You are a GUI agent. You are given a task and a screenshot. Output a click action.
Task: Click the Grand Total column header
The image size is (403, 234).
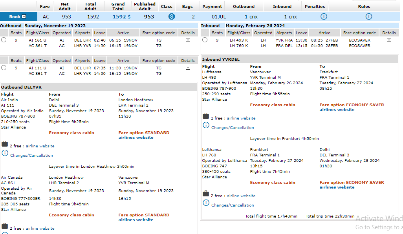click(118, 6)
